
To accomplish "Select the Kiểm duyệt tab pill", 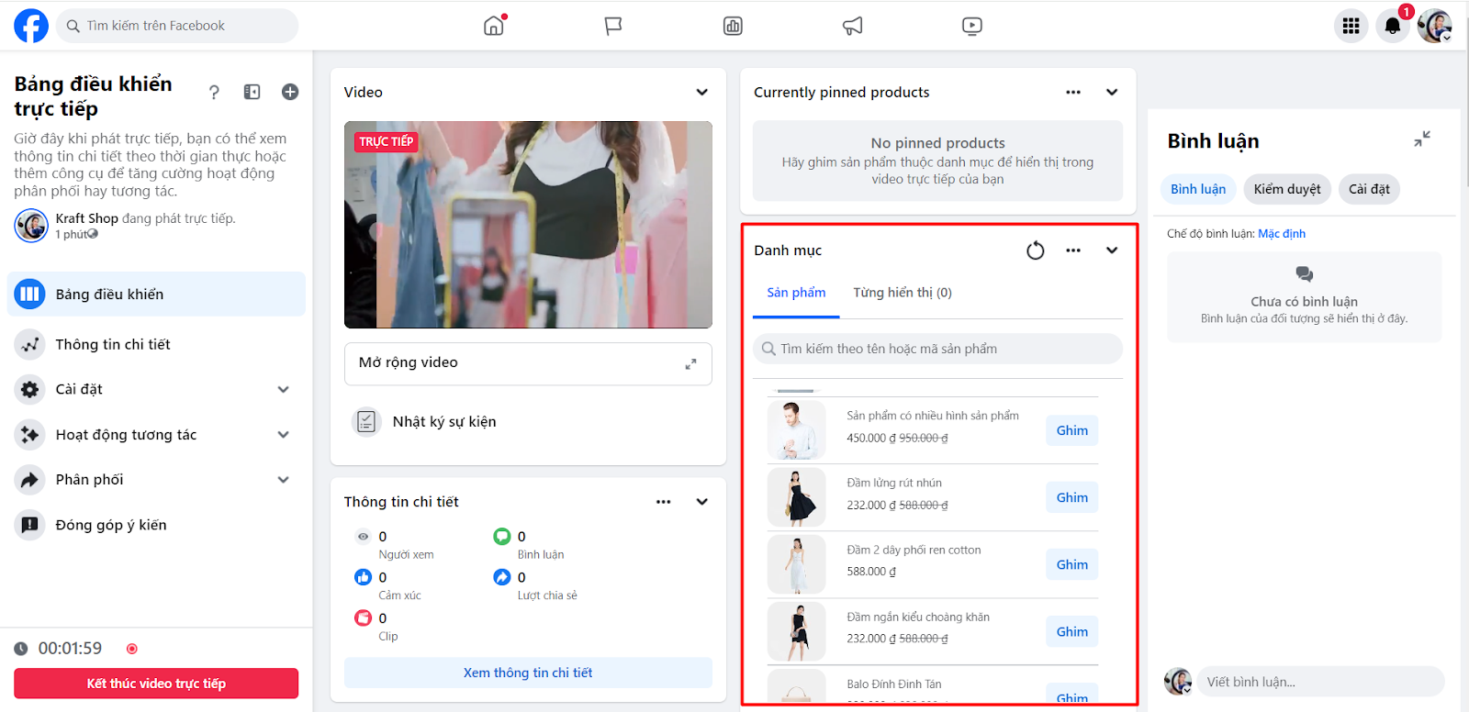I will coord(1287,189).
